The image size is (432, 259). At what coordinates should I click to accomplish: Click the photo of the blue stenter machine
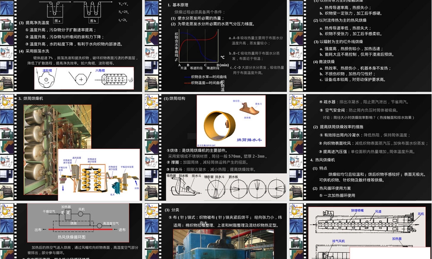223,244
